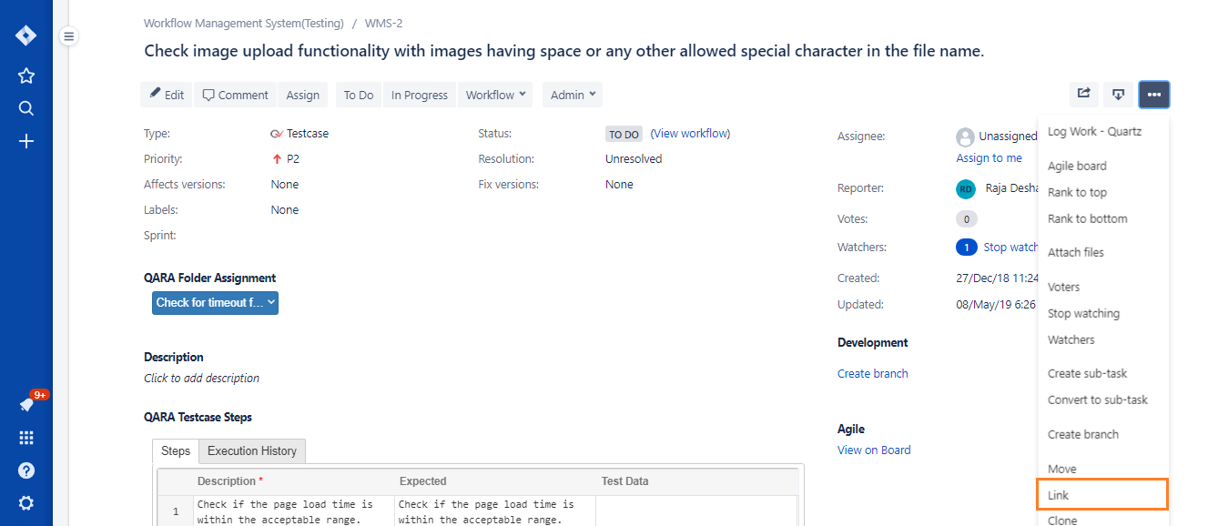This screenshot has height=526, width=1218.
Task: Choose Rank to top menu item
Action: point(1103,193)
